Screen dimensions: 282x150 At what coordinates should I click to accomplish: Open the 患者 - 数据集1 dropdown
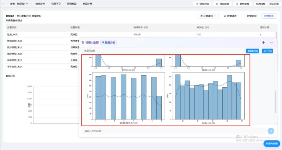[x=19, y=4]
